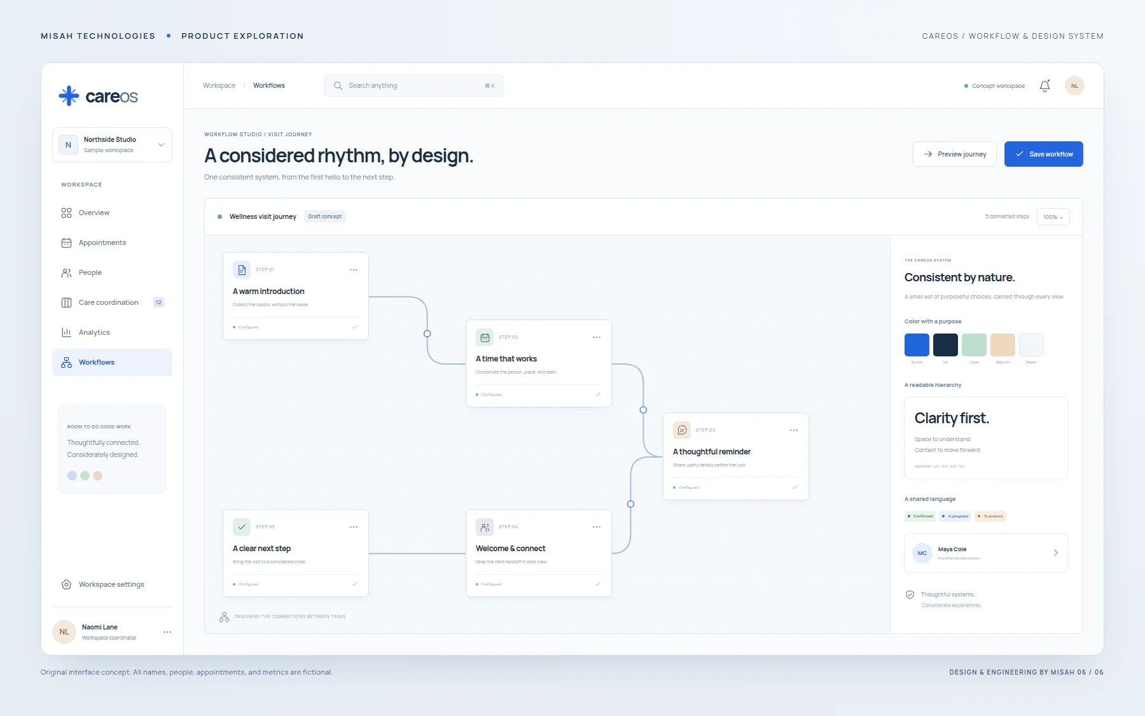The height and width of the screenshot is (716, 1145).
Task: Open the three-dot menu on 'A thoughtful reminder' card
Action: 794,430
